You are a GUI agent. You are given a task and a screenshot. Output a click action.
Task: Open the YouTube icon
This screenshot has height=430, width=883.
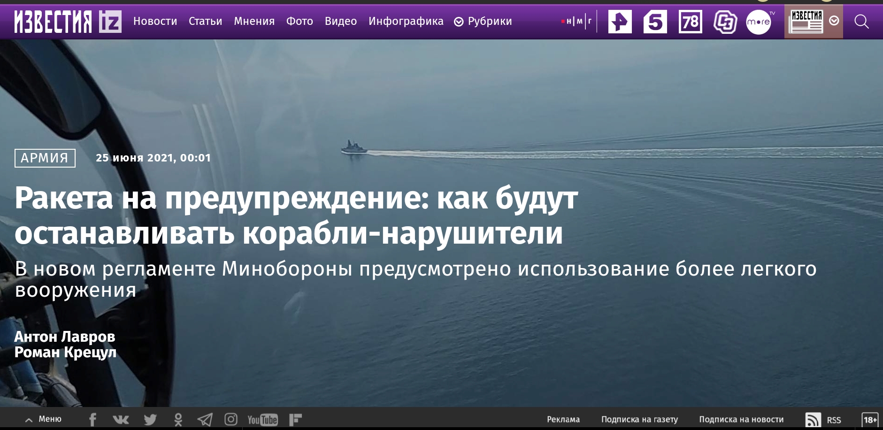tap(262, 419)
